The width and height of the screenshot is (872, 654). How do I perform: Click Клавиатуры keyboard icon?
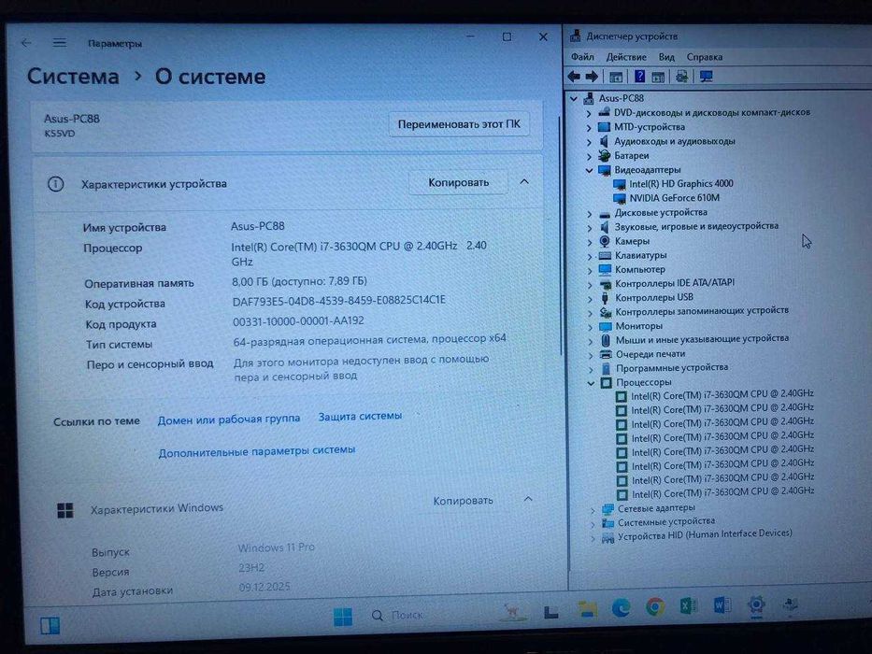point(605,256)
